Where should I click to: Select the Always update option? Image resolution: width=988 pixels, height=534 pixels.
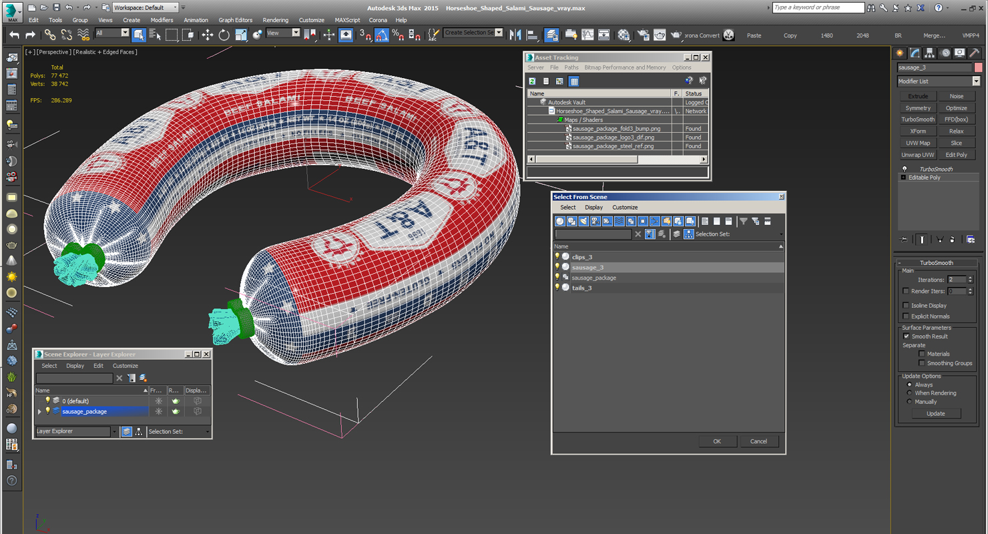coord(909,384)
